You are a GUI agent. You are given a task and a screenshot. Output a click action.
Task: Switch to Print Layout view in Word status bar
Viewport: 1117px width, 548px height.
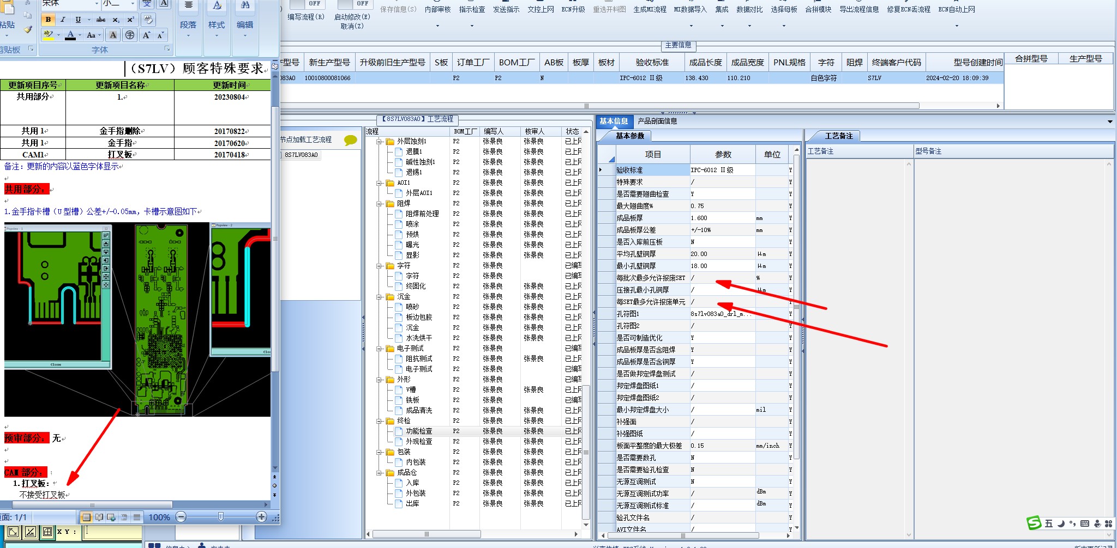coord(86,517)
